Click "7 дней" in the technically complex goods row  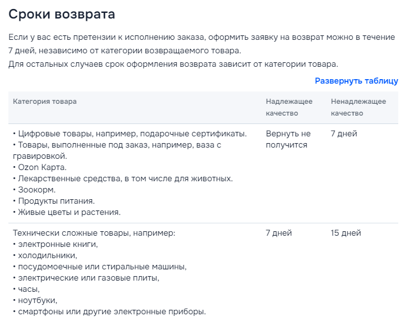279,233
